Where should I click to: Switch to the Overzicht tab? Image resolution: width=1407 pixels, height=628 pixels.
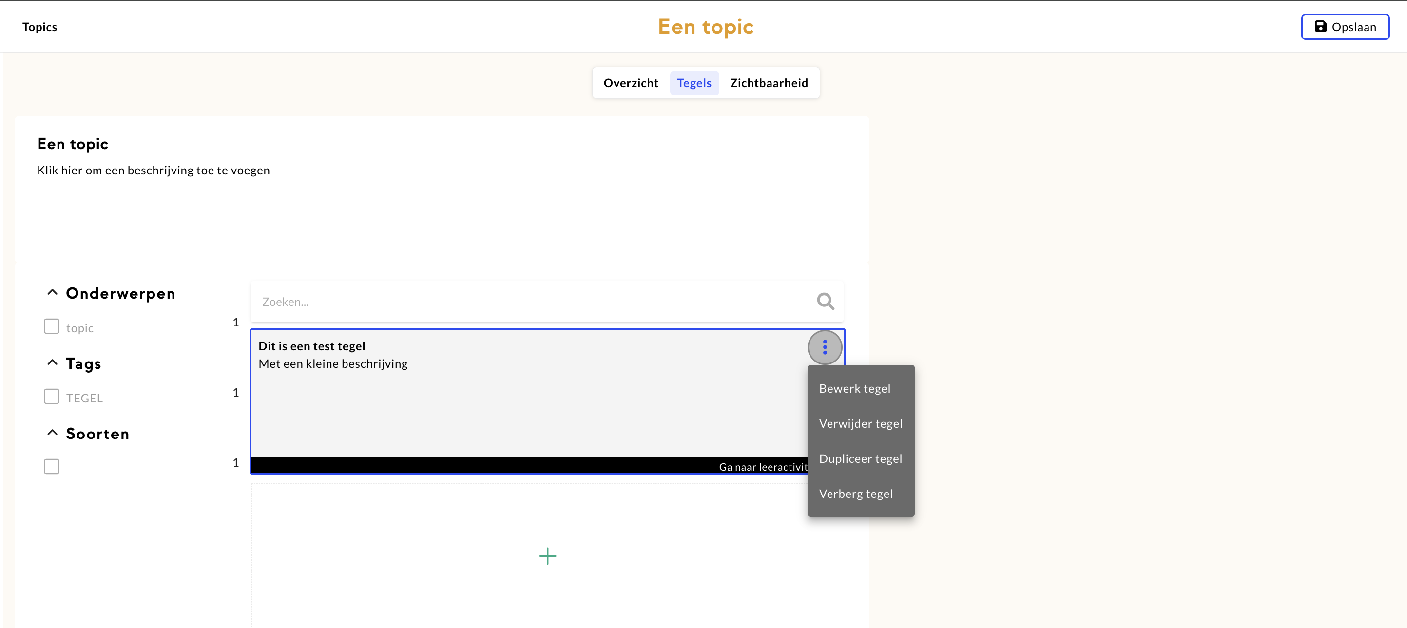630,83
